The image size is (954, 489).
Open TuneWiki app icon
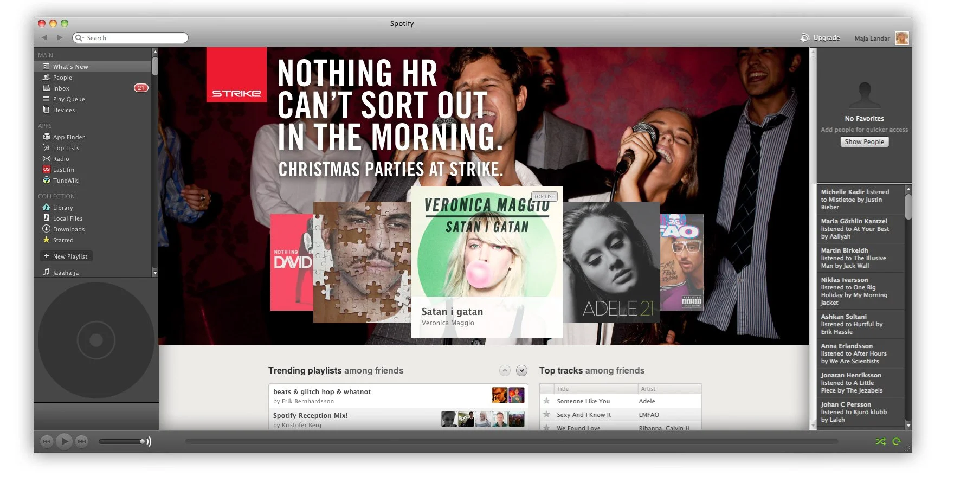click(46, 180)
